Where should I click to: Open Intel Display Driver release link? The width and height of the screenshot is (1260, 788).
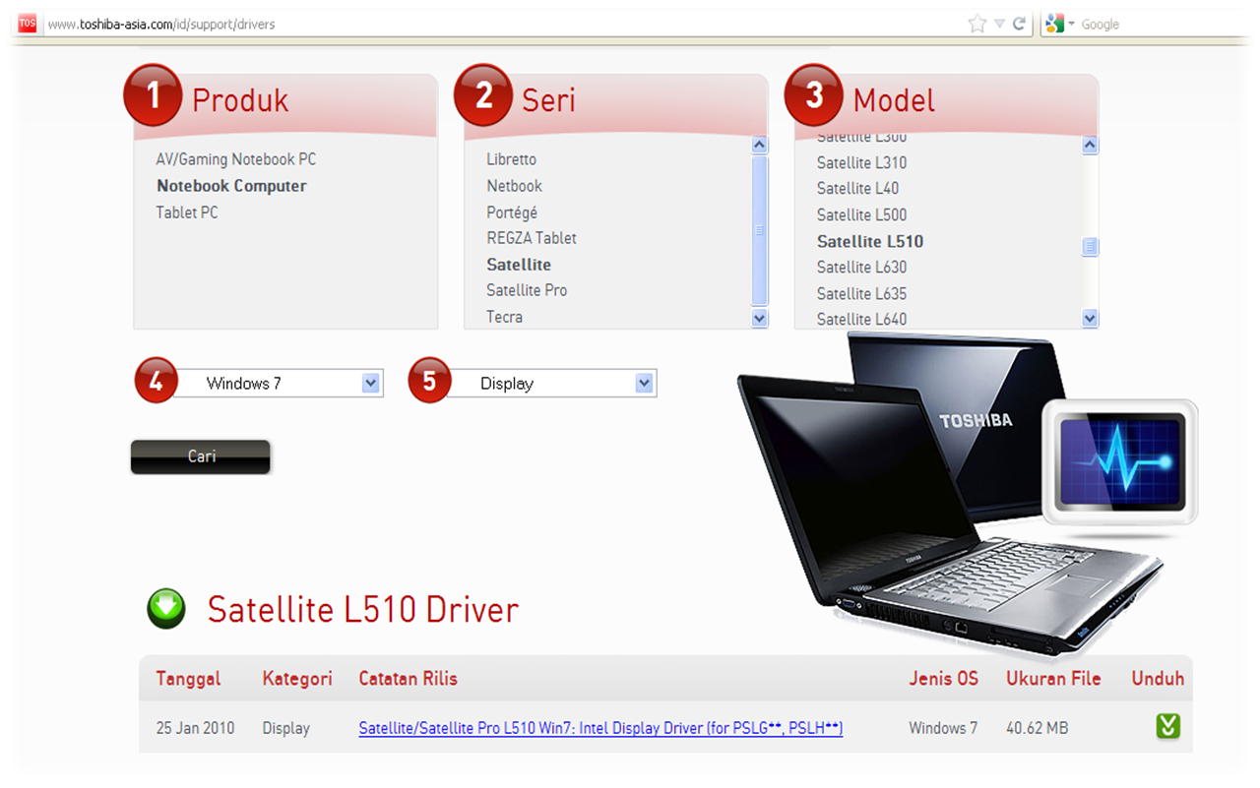(x=600, y=728)
